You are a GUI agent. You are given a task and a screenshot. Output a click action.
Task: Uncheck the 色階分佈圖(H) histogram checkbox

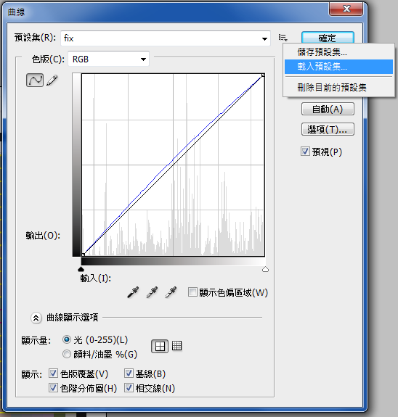(53, 388)
